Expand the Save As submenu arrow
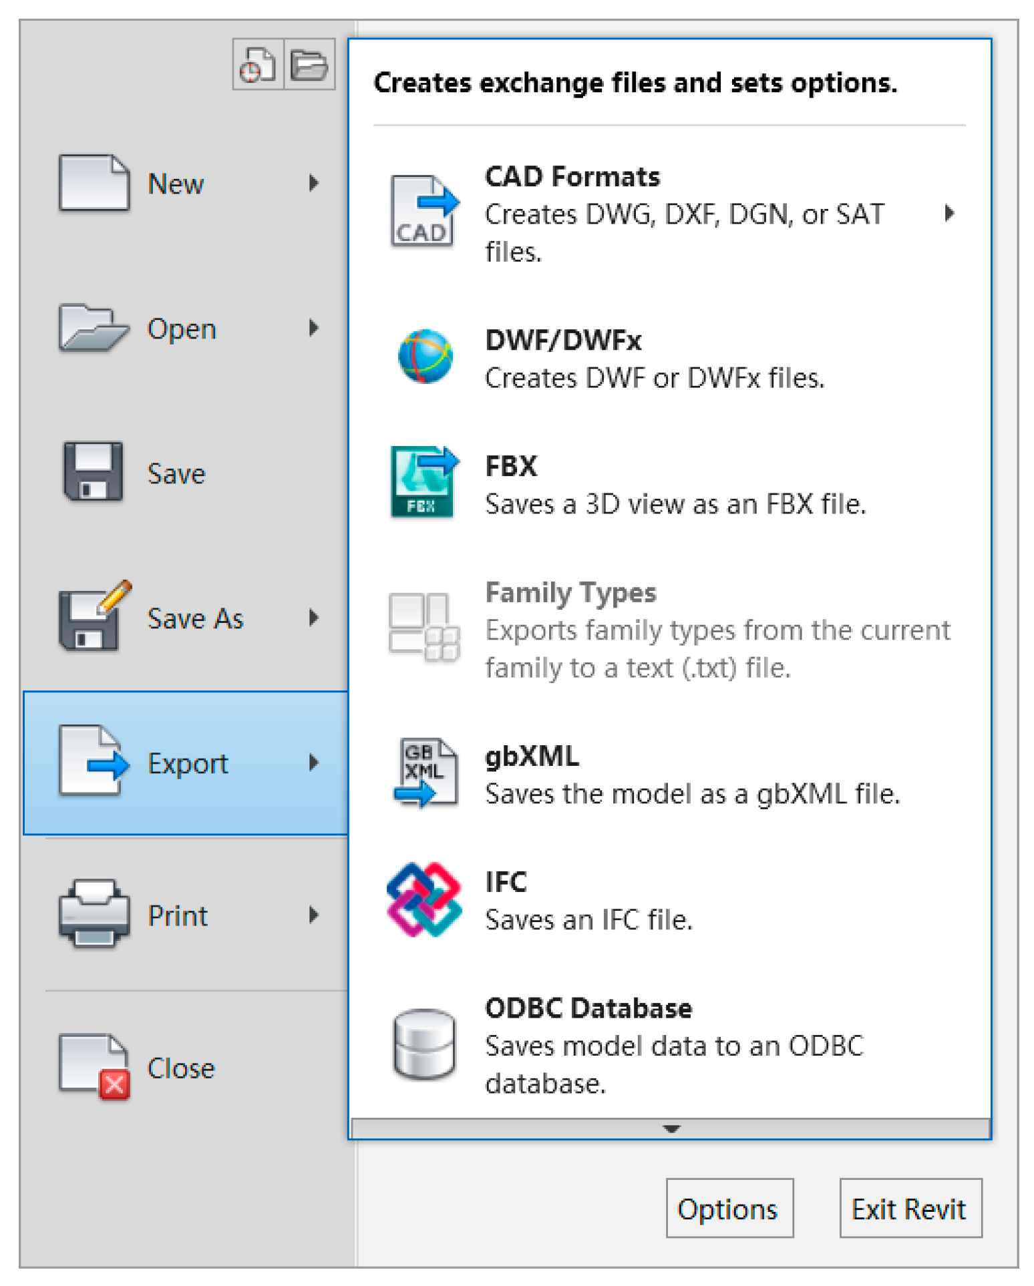Screen dimensions: 1034x1286 tap(313, 618)
